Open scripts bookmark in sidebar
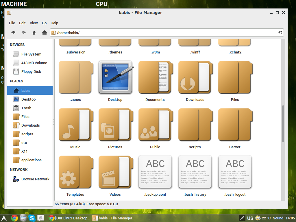 click(x=30, y=134)
